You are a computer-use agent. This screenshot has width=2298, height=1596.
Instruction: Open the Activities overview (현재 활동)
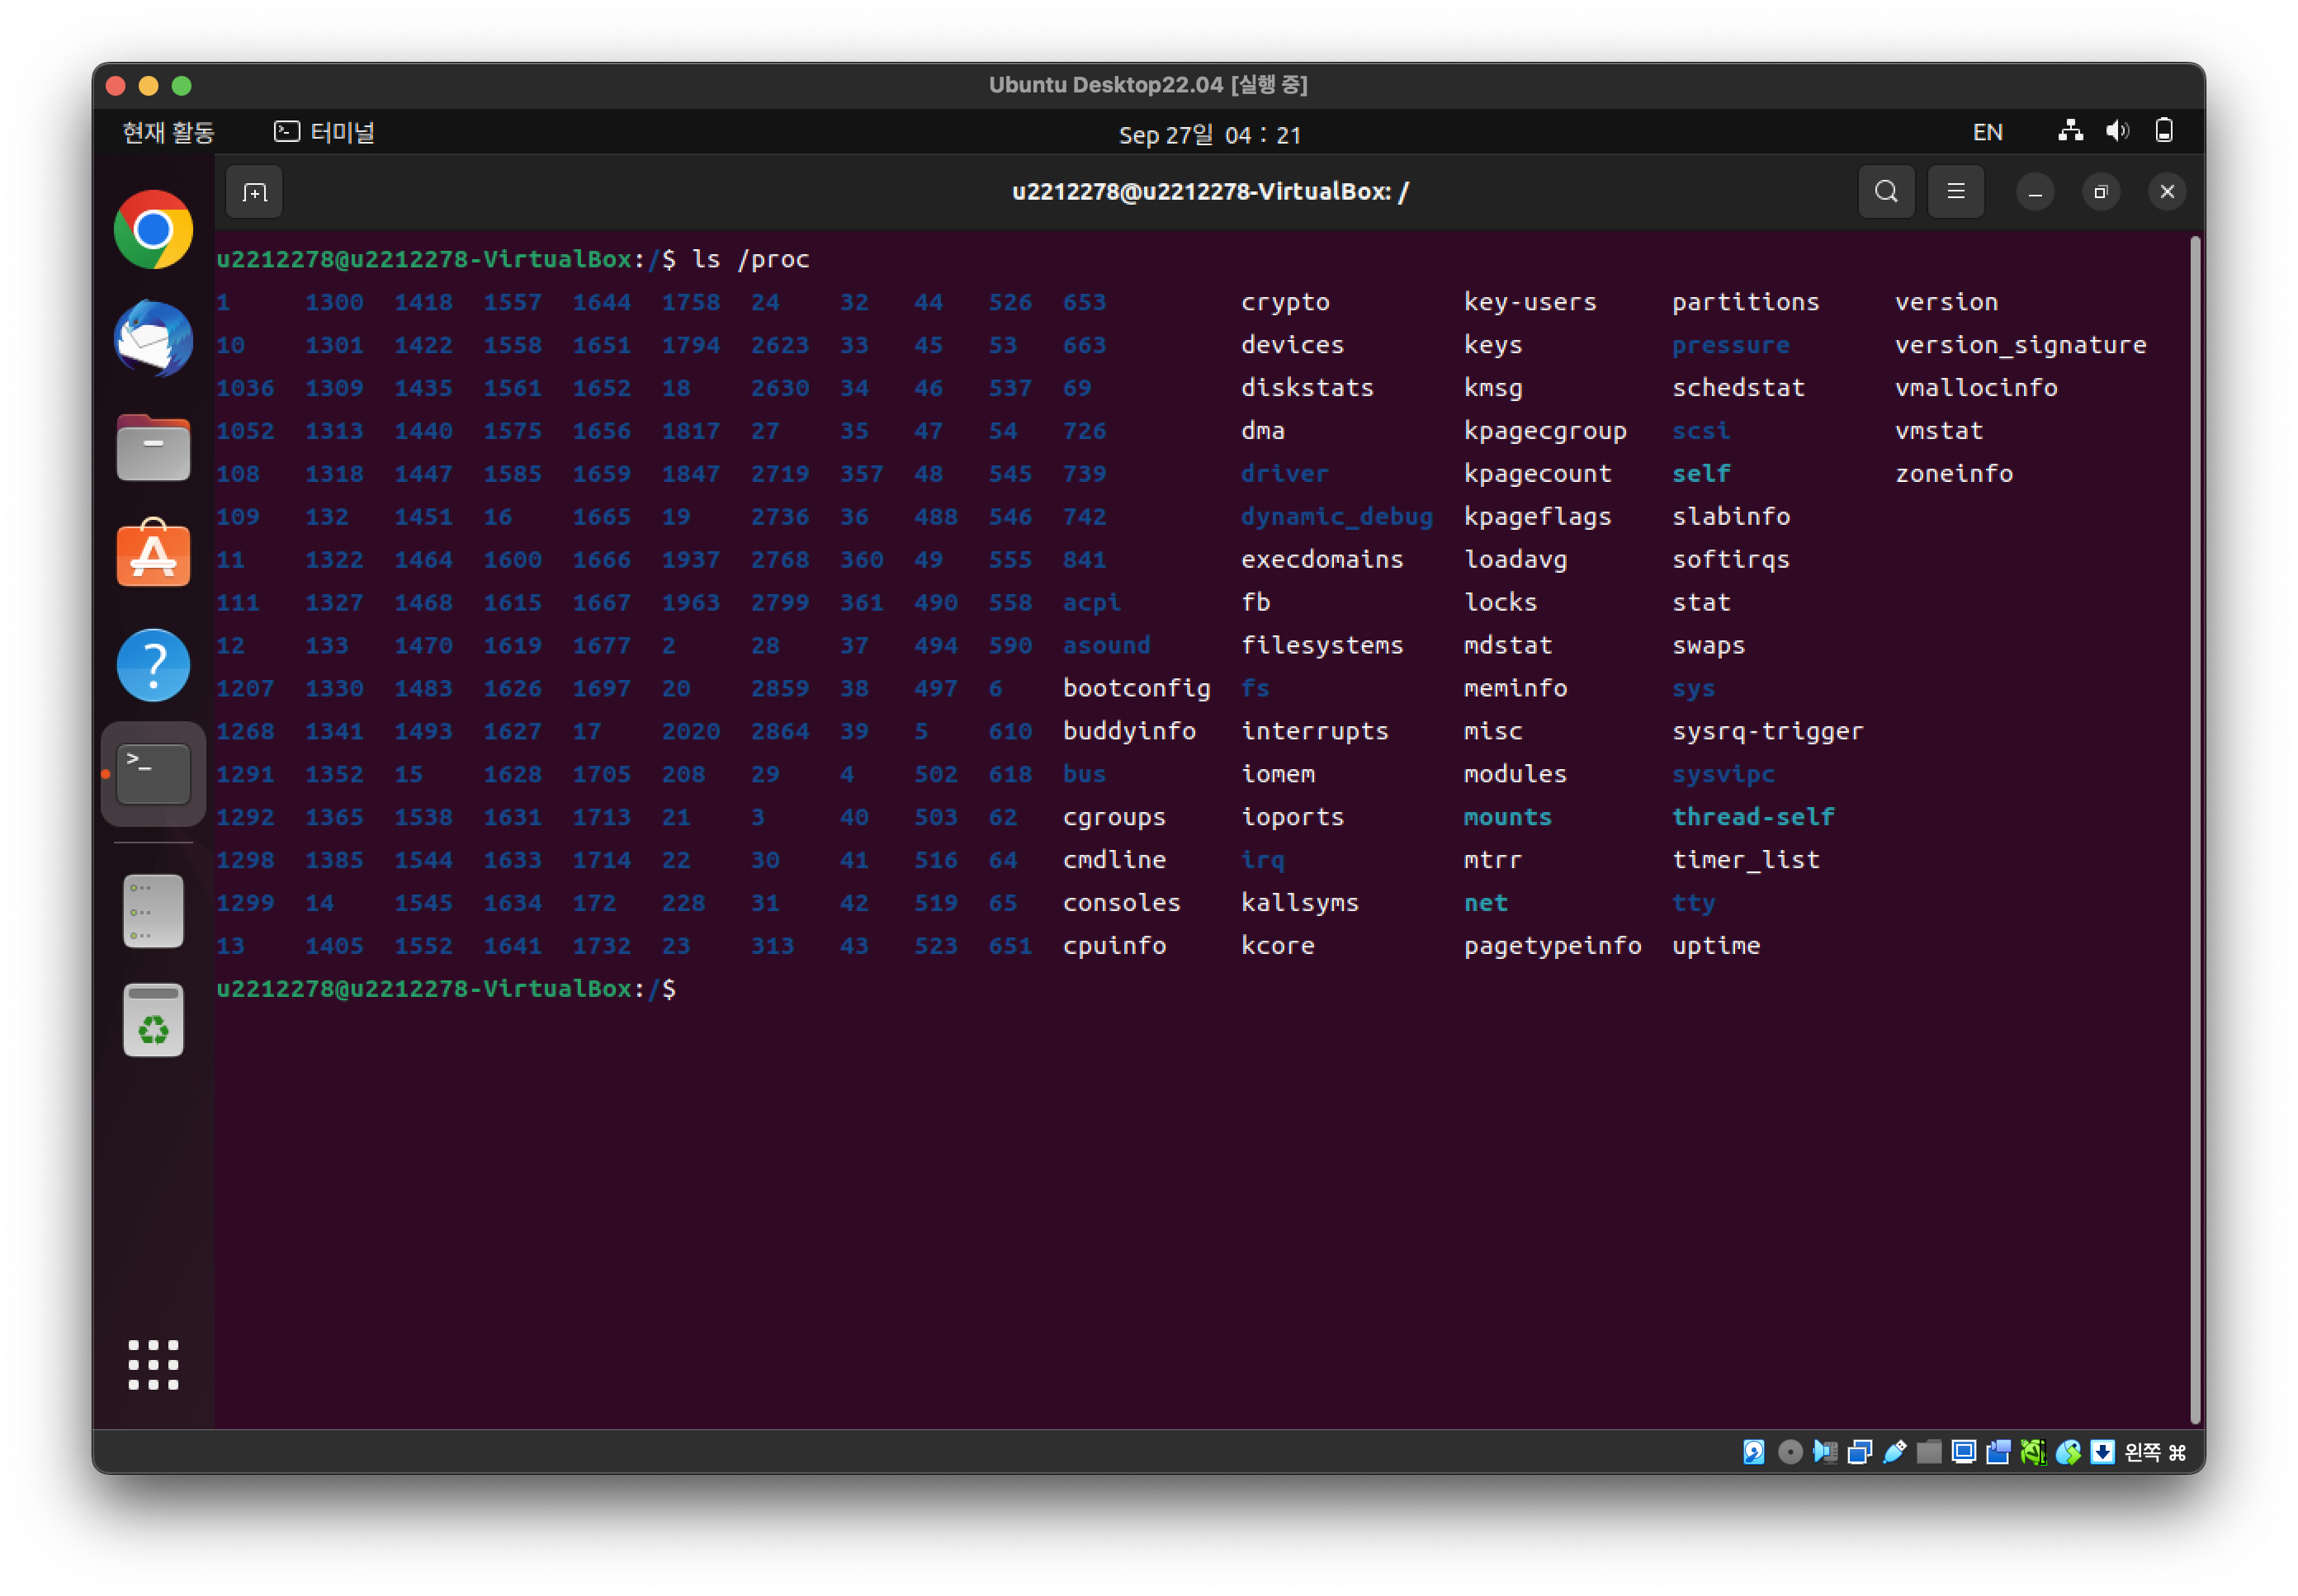[168, 132]
